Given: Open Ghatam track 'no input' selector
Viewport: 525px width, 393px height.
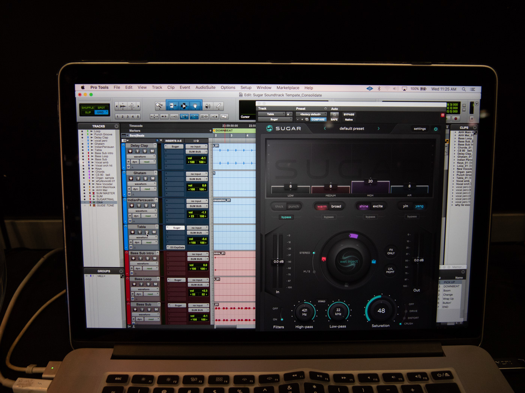Looking at the screenshot, I should point(196,174).
